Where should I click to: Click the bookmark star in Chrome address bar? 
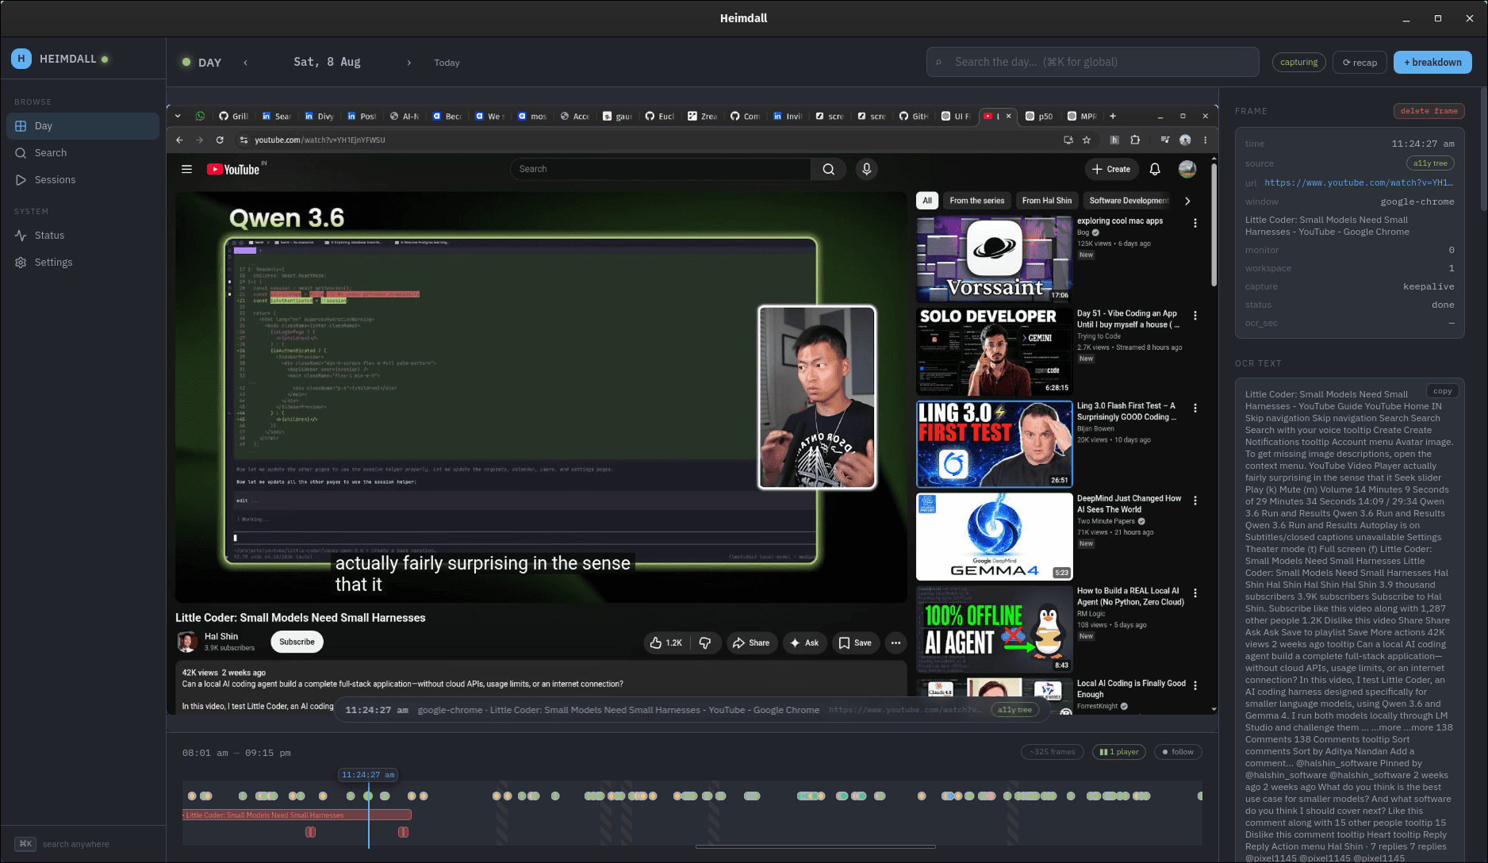[1087, 140]
